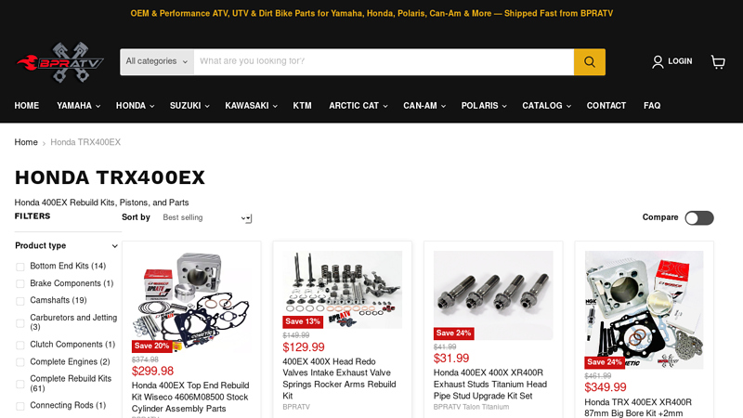Tick the Complete Engines filter
The width and height of the screenshot is (743, 418).
[x=20, y=362]
